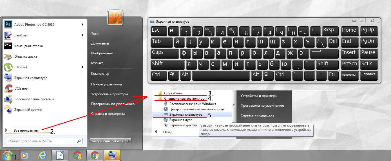
Task: Click Esc key on the on-screen keyboard
Action: (x=159, y=31)
